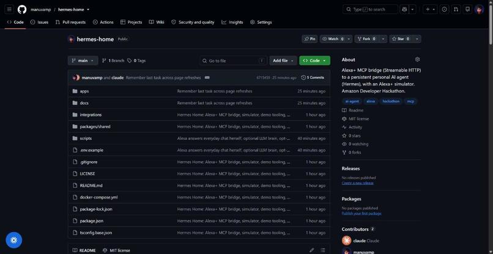Click the blue floating sun widget
This screenshot has width=493, height=254.
(x=14, y=240)
